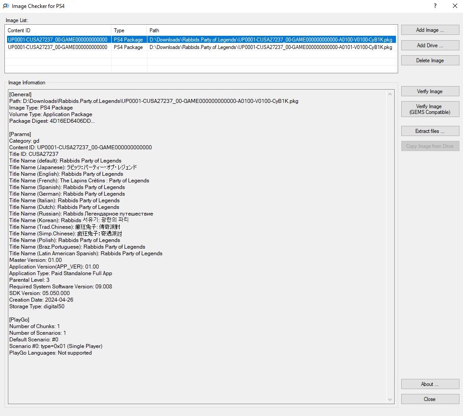The height and width of the screenshot is (416, 463).
Task: Click the Image Checker app icon in title bar
Action: (x=6, y=6)
